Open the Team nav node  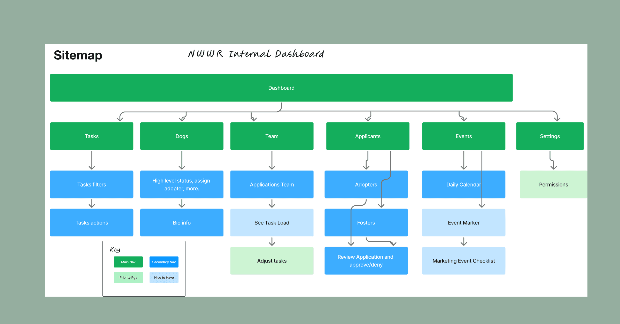272,136
